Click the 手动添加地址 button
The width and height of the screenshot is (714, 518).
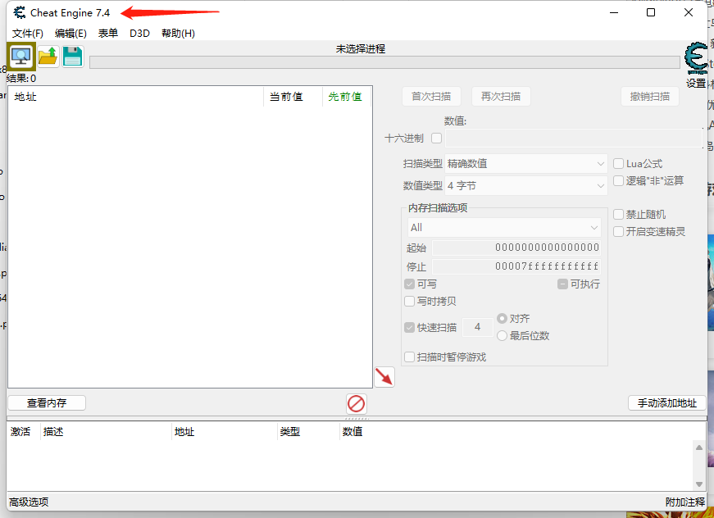[667, 402]
